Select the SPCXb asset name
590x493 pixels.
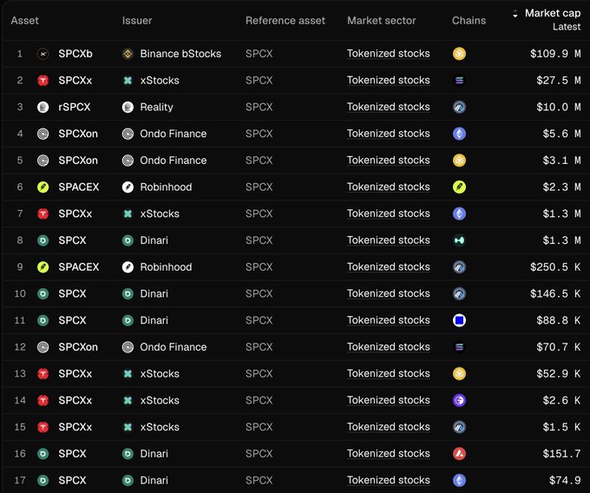pyautogui.click(x=75, y=54)
